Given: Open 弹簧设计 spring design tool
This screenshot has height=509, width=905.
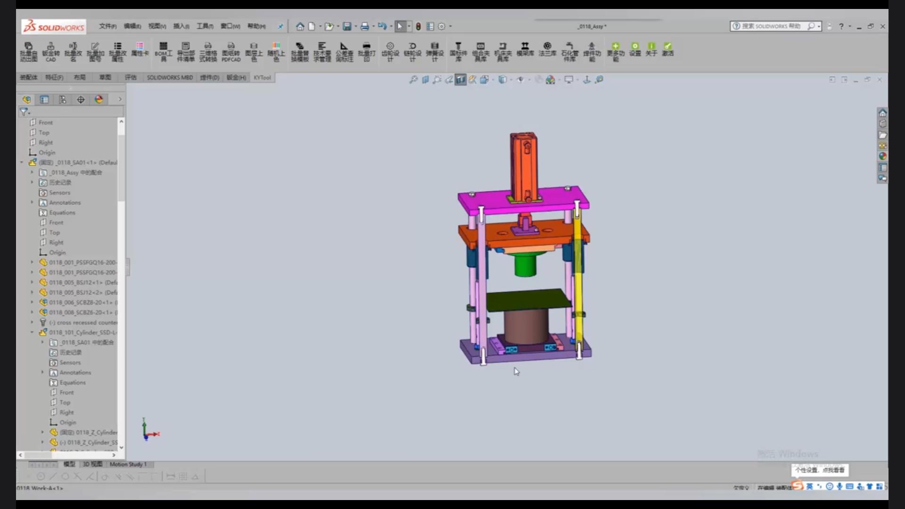Looking at the screenshot, I should click(x=435, y=51).
